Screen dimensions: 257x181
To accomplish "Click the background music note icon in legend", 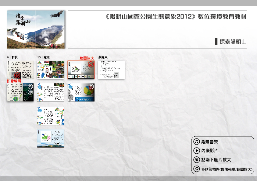I will click(x=197, y=142).
